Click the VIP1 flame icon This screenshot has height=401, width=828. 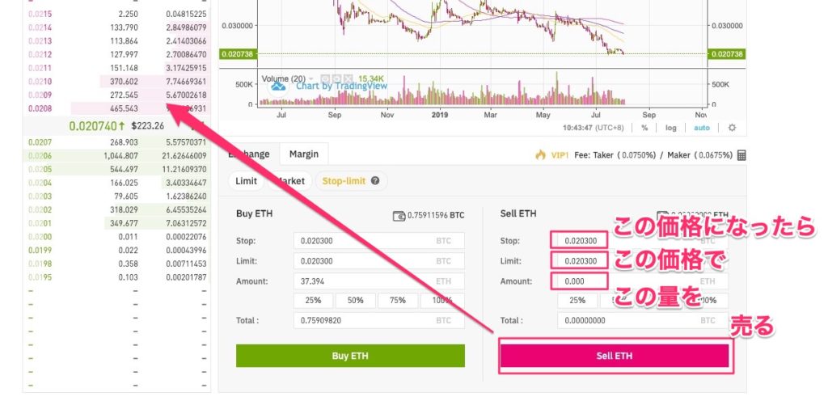540,154
